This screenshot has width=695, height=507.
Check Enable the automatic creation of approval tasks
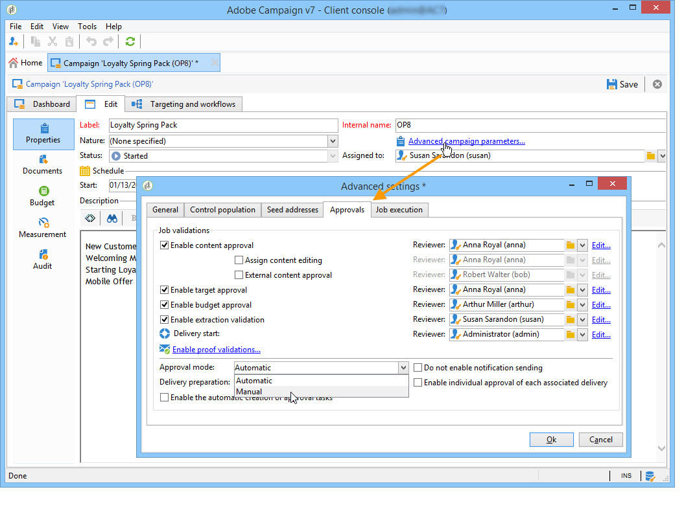165,398
